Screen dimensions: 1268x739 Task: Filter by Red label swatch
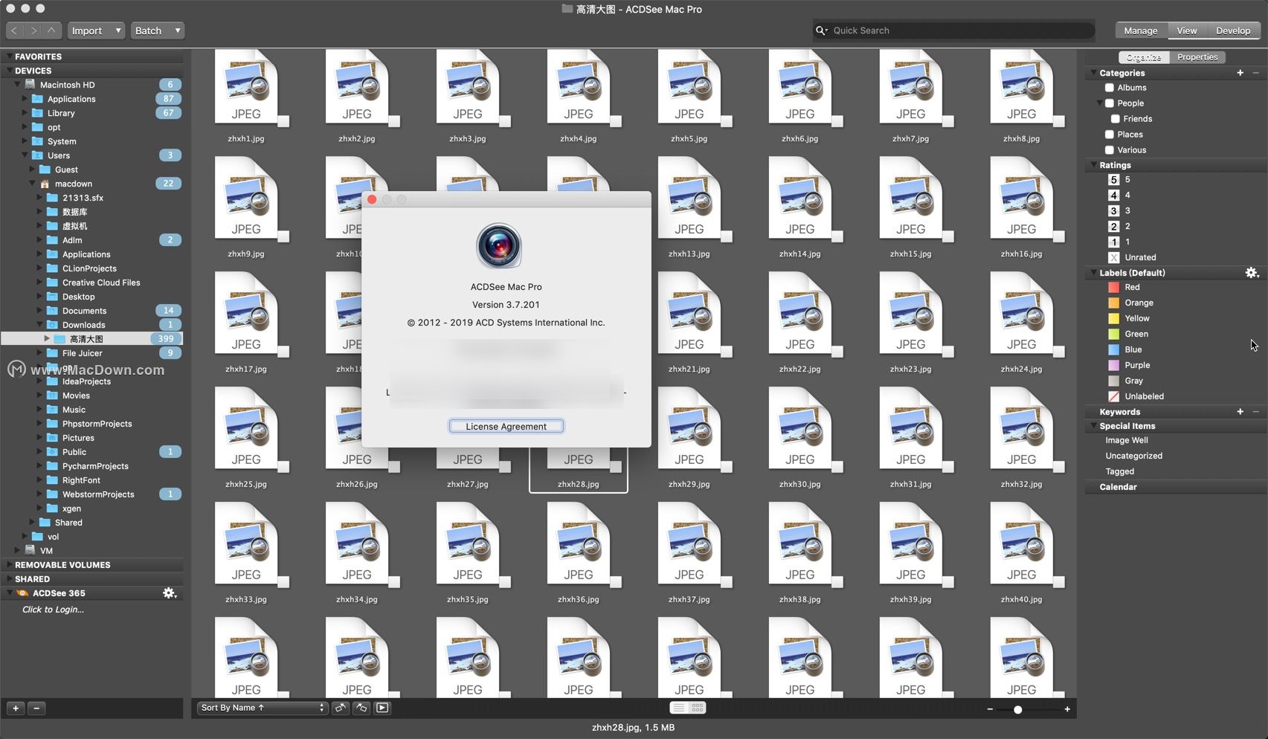point(1113,287)
